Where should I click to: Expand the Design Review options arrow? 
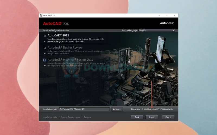click(45, 54)
